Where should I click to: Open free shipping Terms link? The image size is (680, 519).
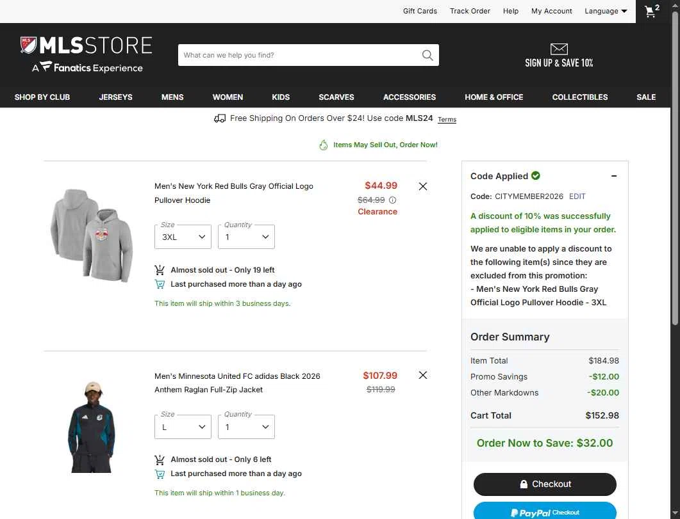point(447,120)
